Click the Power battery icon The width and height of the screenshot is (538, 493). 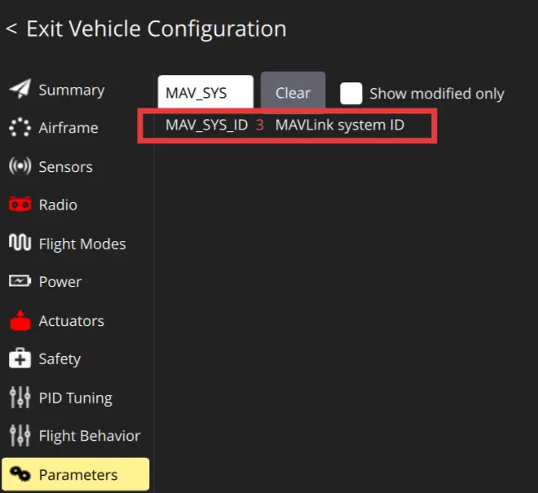click(x=20, y=281)
